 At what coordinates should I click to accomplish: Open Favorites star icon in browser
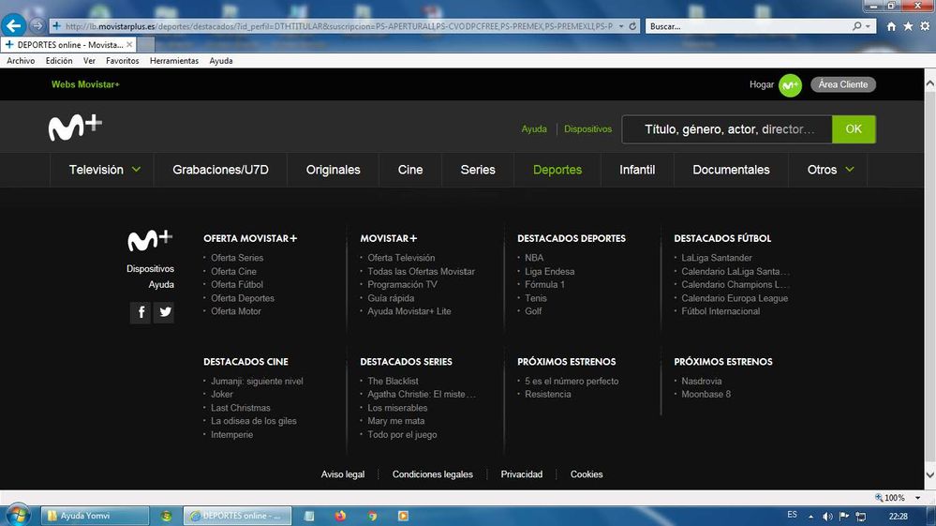[x=907, y=26]
